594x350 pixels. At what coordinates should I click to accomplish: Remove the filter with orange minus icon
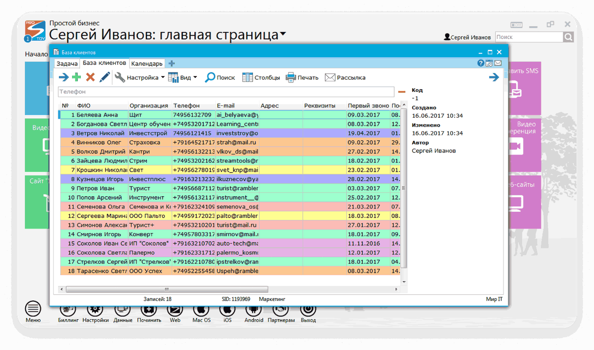(402, 92)
